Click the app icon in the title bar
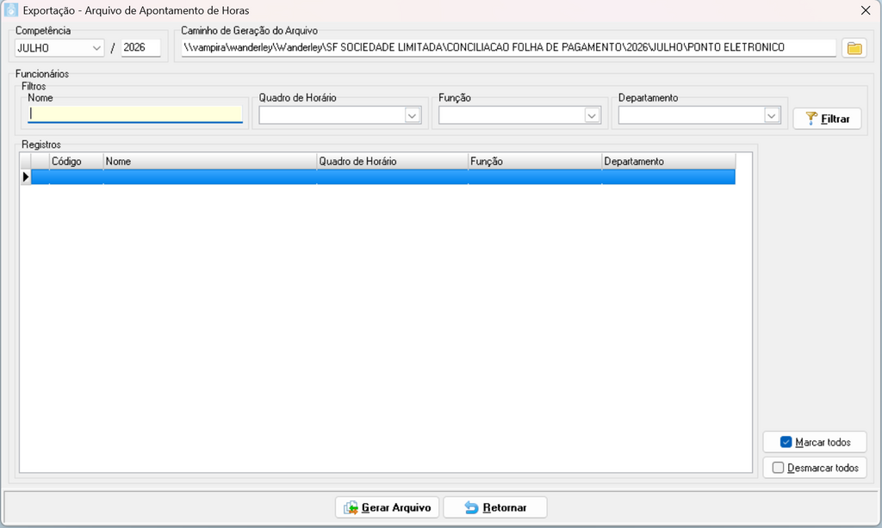882x528 pixels. point(10,10)
